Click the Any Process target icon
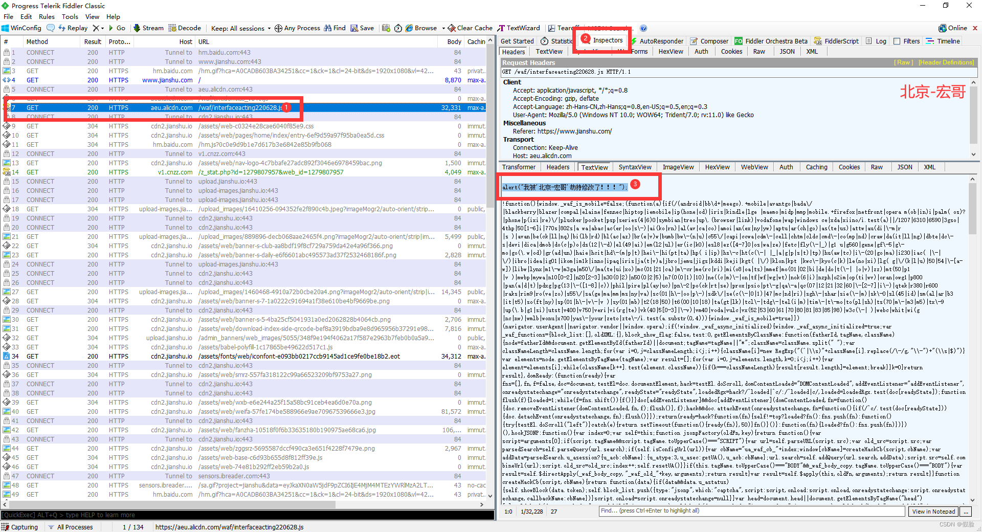This screenshot has width=982, height=532. pos(278,28)
